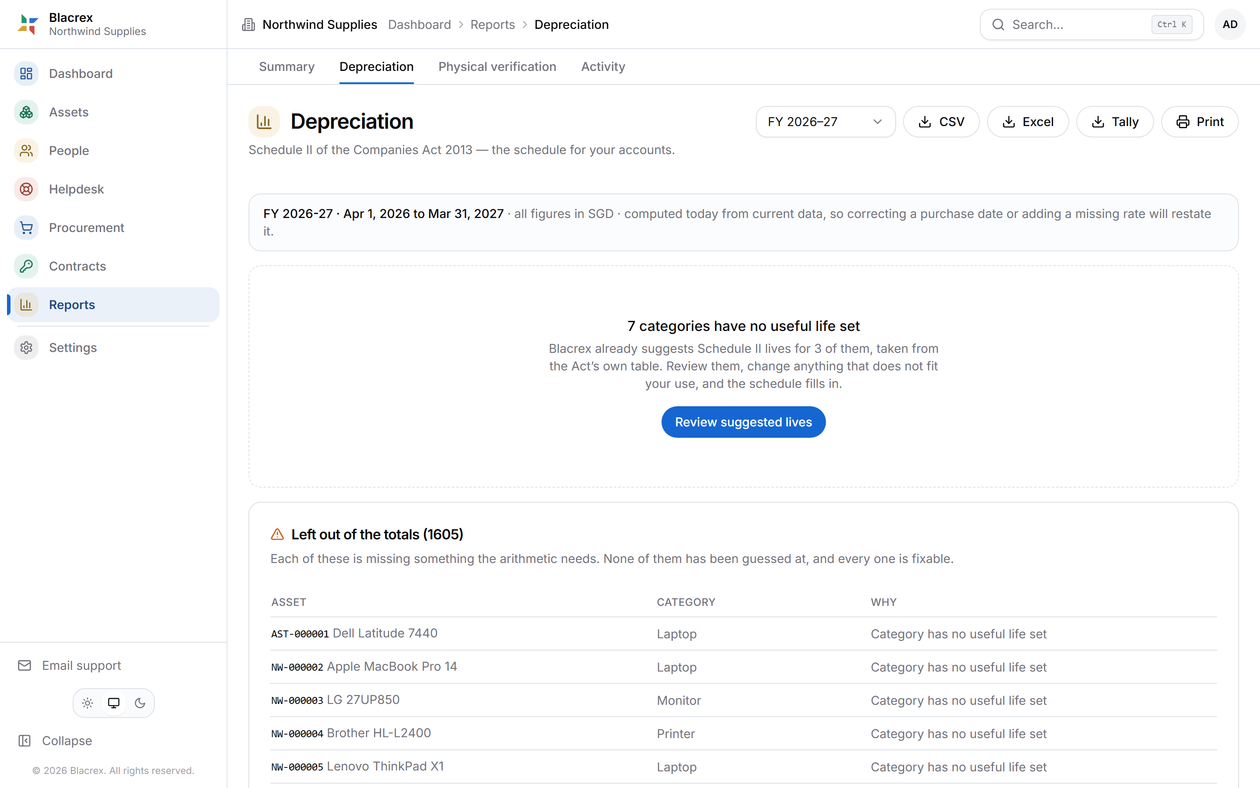The height and width of the screenshot is (788, 1260).
Task: Click Review suggested lives button
Action: (743, 422)
